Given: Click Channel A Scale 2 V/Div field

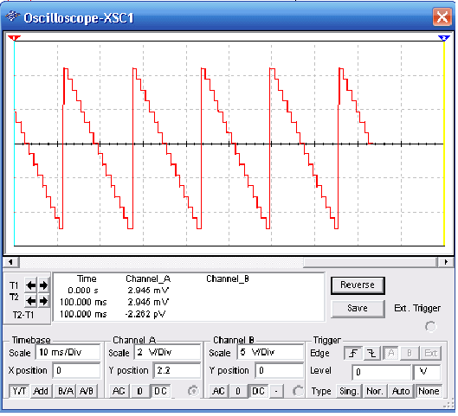Looking at the screenshot, I should pos(167,353).
